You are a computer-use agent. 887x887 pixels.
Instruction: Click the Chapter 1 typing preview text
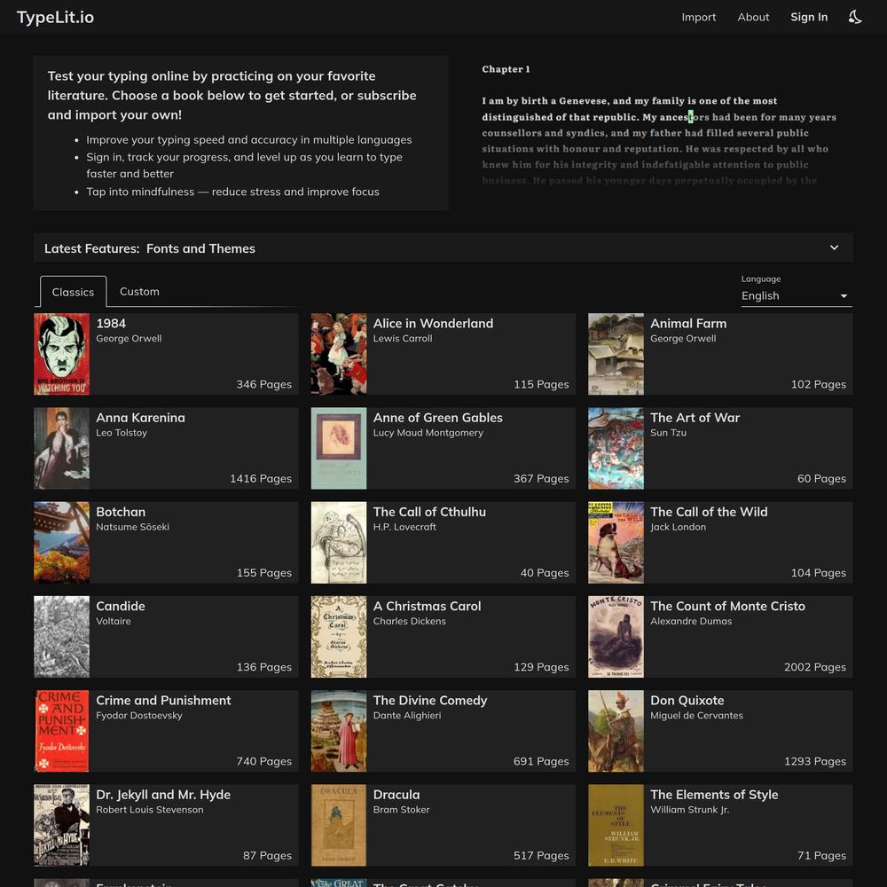[x=659, y=124]
